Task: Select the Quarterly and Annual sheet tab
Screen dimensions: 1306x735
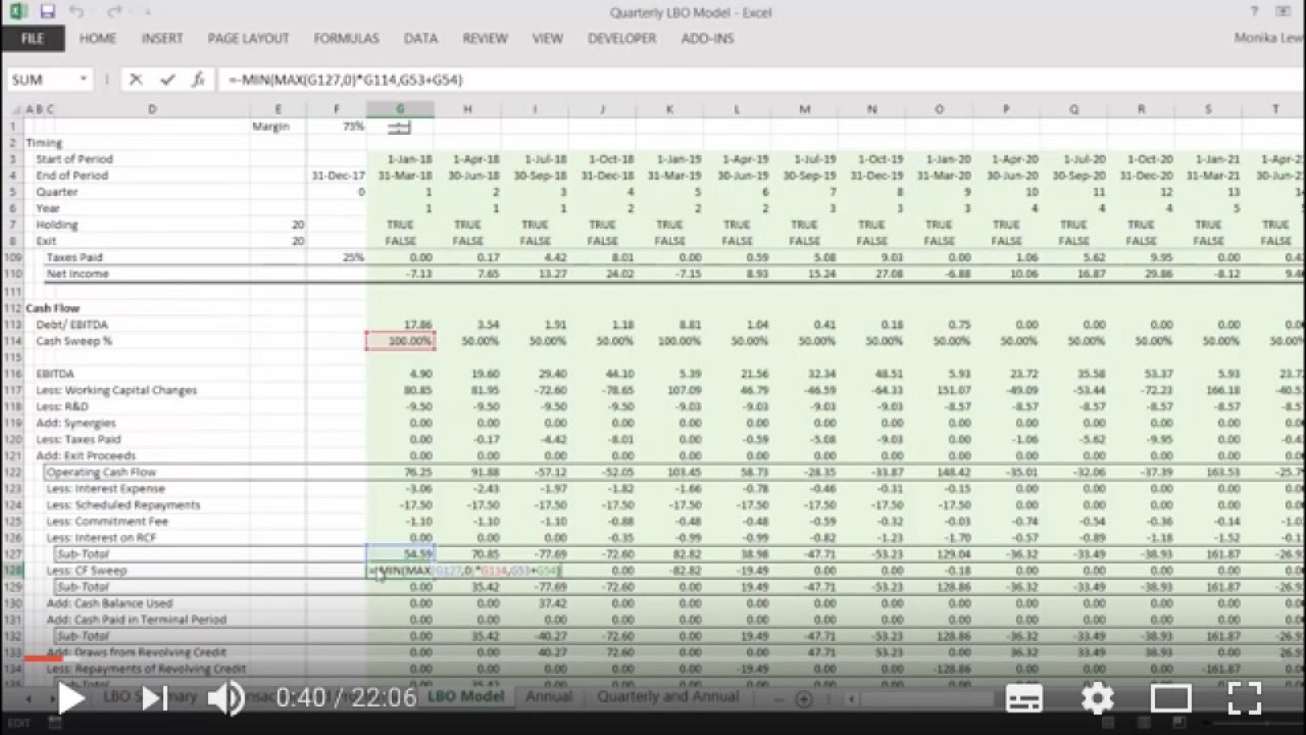Action: click(x=668, y=696)
